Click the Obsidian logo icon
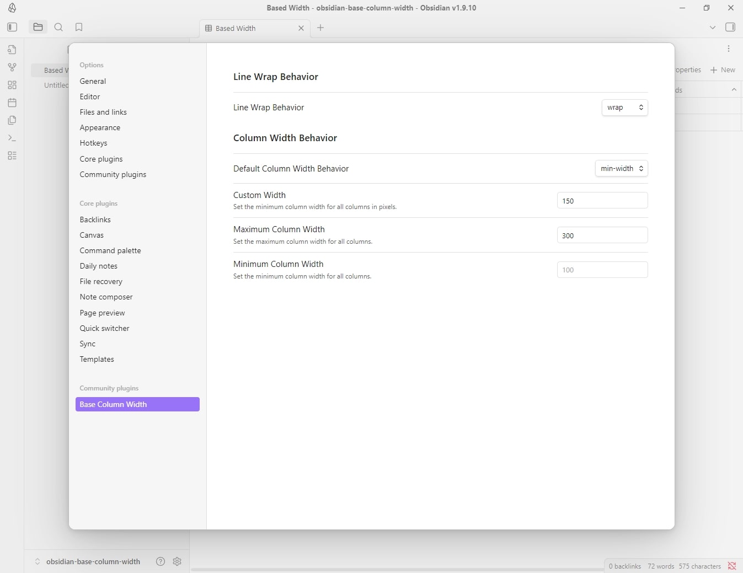743x573 pixels. tap(12, 8)
